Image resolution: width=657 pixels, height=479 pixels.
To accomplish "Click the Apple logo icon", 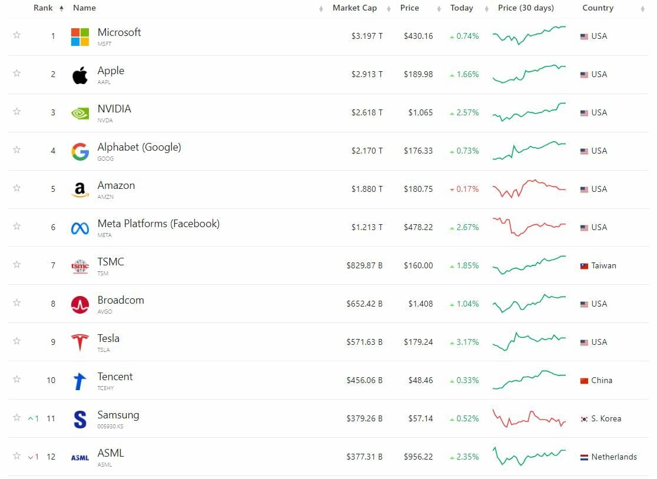I will tap(80, 75).
